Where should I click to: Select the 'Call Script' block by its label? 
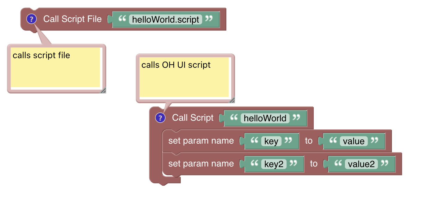pos(193,118)
